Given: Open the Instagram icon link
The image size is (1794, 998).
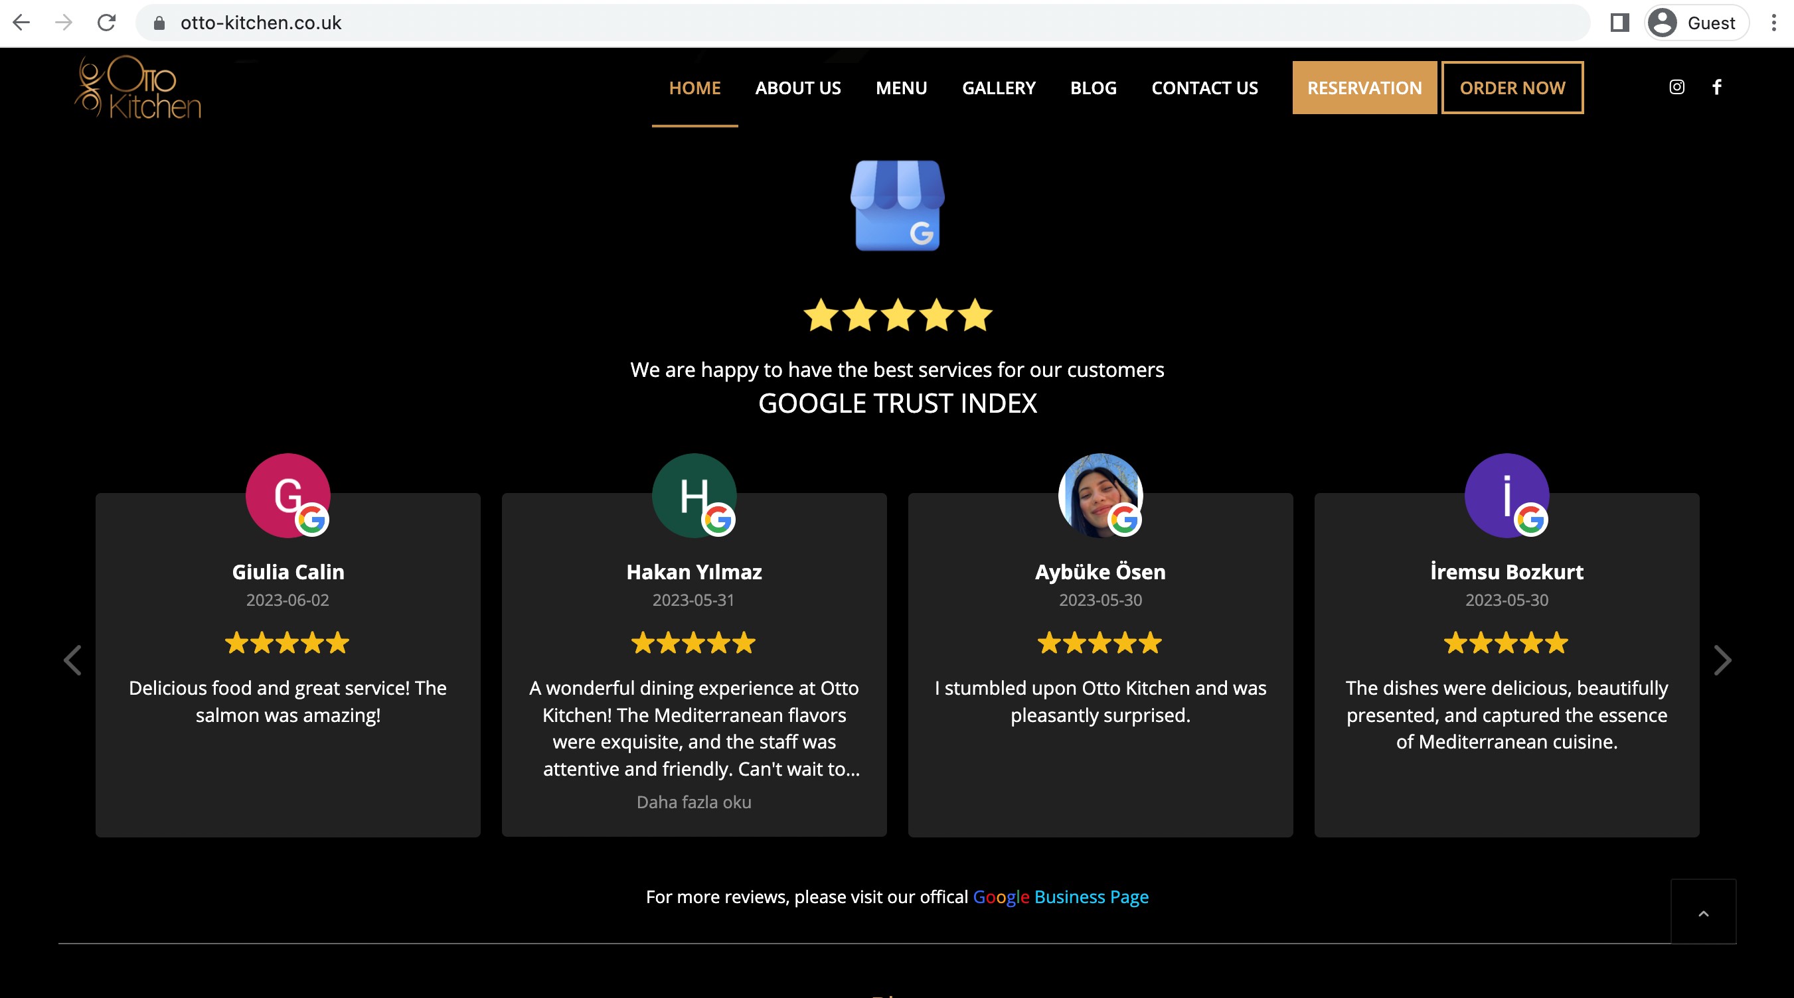Looking at the screenshot, I should pos(1677,87).
